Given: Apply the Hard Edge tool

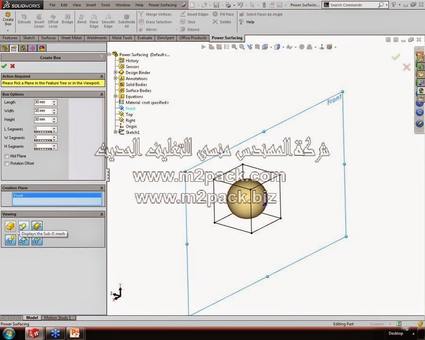Looking at the screenshot, I should pos(94,21).
